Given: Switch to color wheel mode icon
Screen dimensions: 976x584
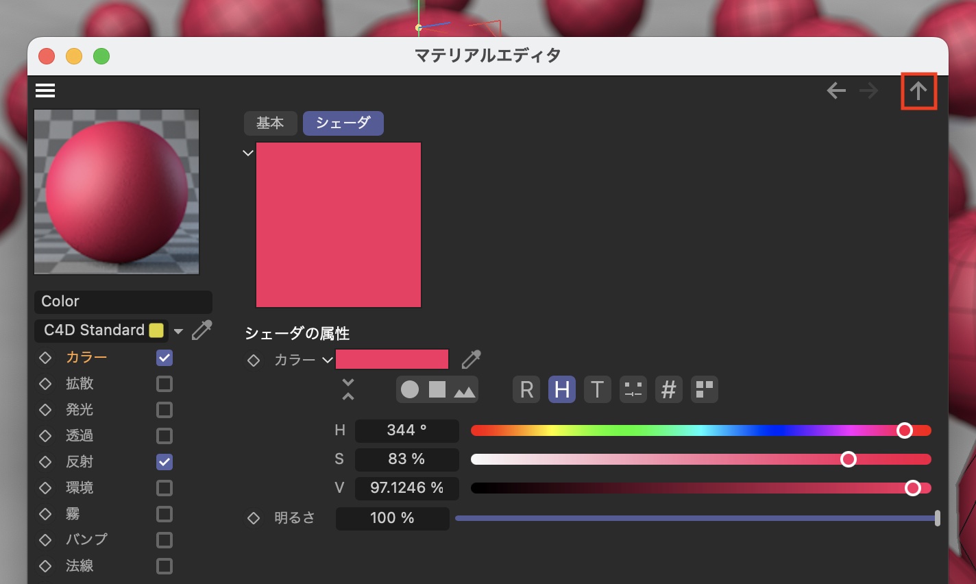Looking at the screenshot, I should [410, 390].
